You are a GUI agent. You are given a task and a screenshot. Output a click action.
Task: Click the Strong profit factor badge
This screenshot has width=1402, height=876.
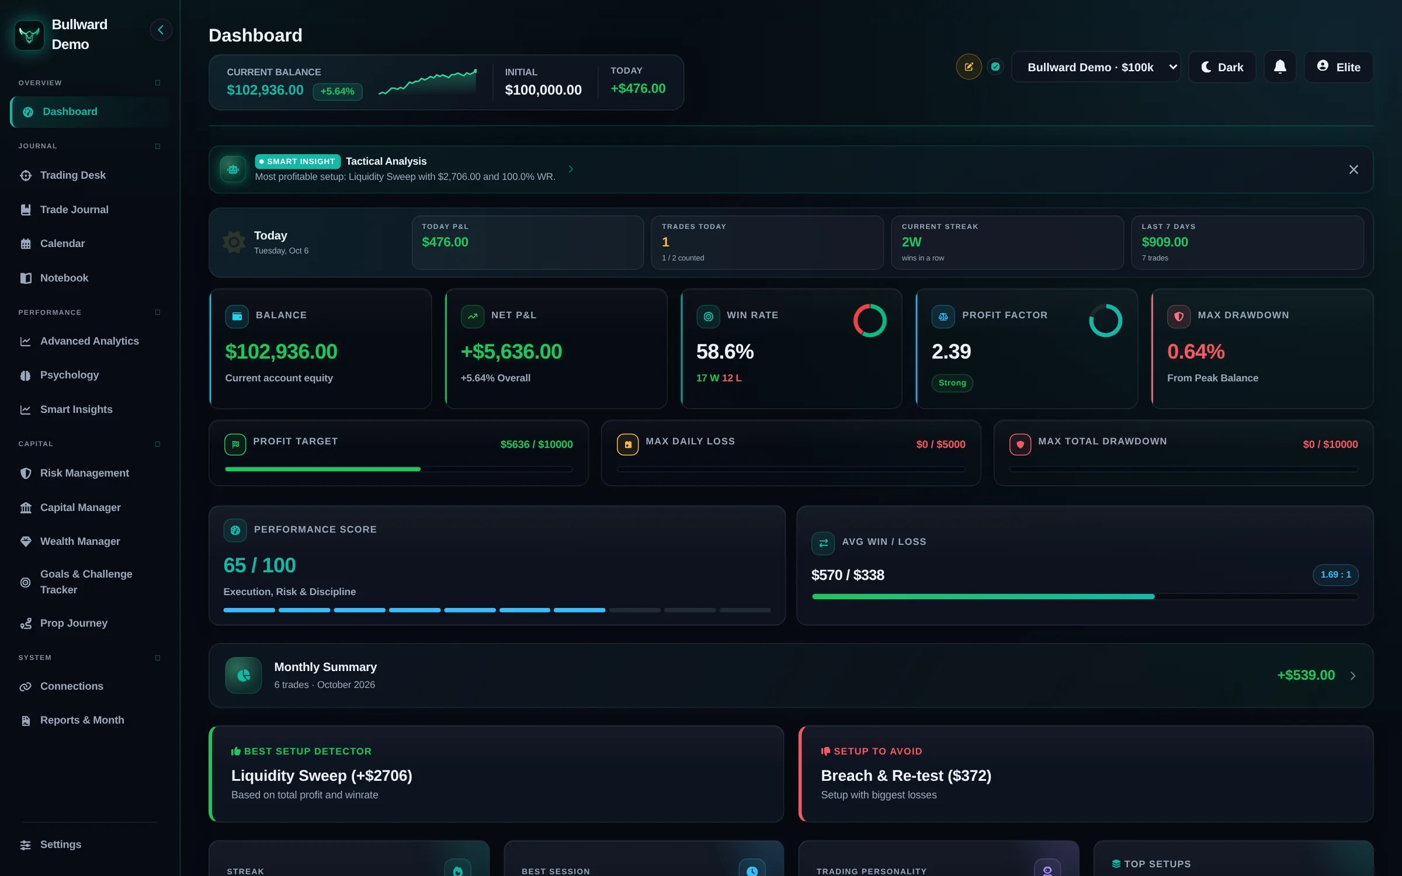point(952,383)
